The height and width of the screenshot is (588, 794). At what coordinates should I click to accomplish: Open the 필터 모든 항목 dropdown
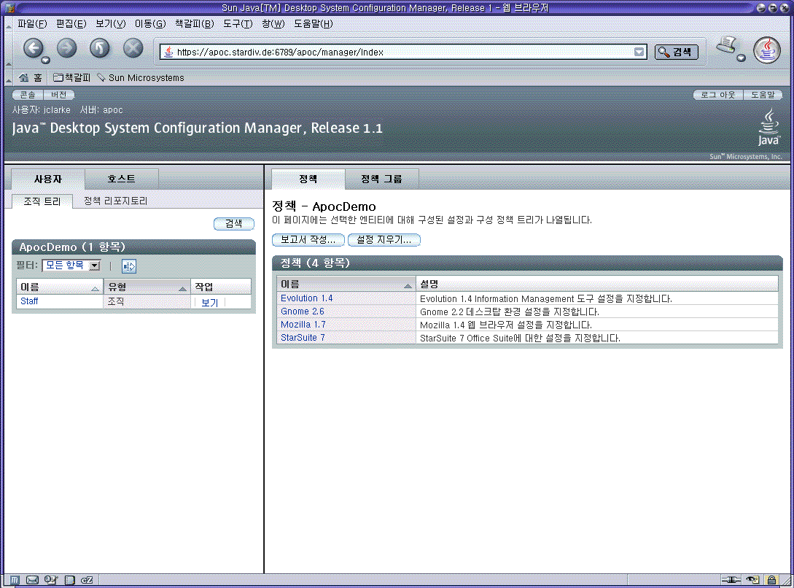71,266
